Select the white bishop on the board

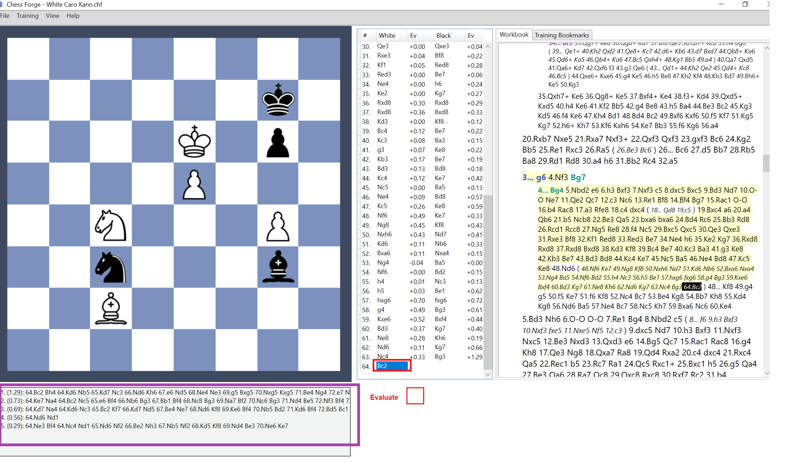[111, 309]
